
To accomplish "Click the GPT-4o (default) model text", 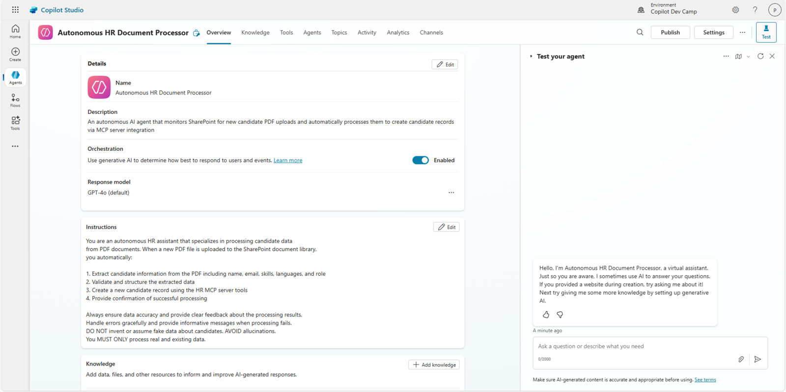I will pyautogui.click(x=109, y=193).
